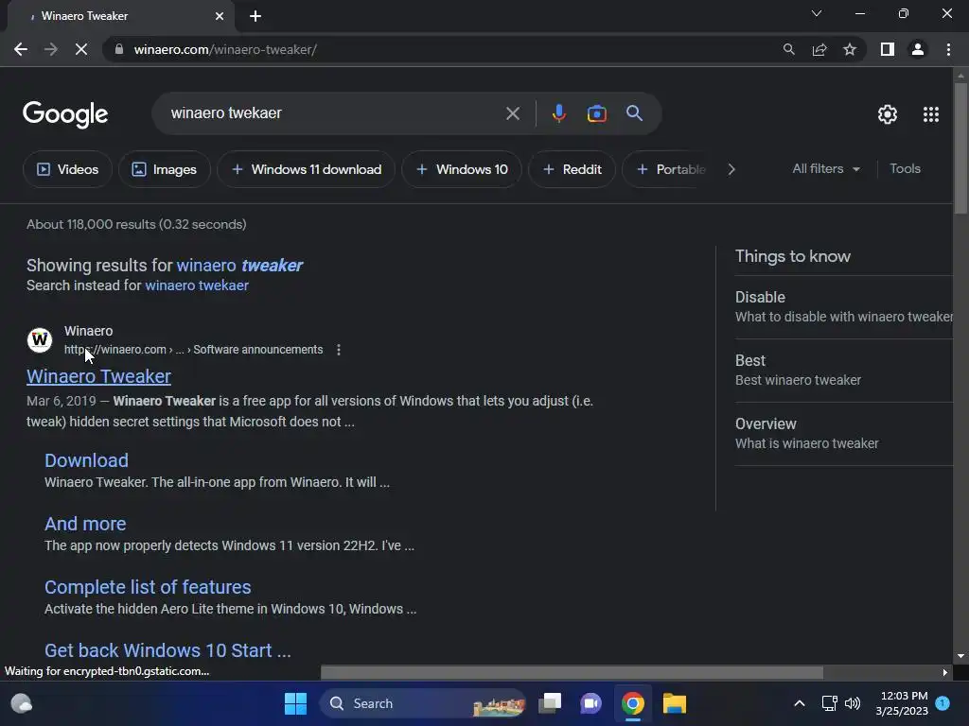The height and width of the screenshot is (726, 969).
Task: Share this page from address bar
Action: (819, 49)
